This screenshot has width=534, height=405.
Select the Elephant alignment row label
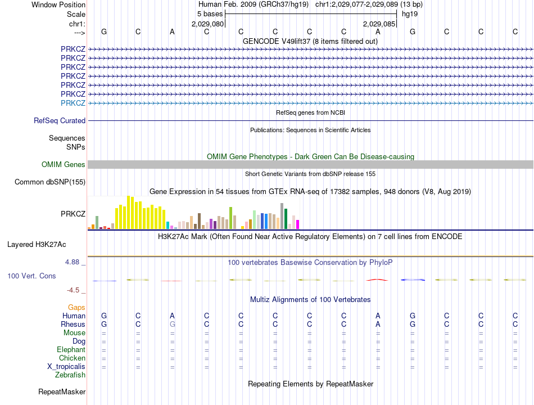tap(71, 350)
